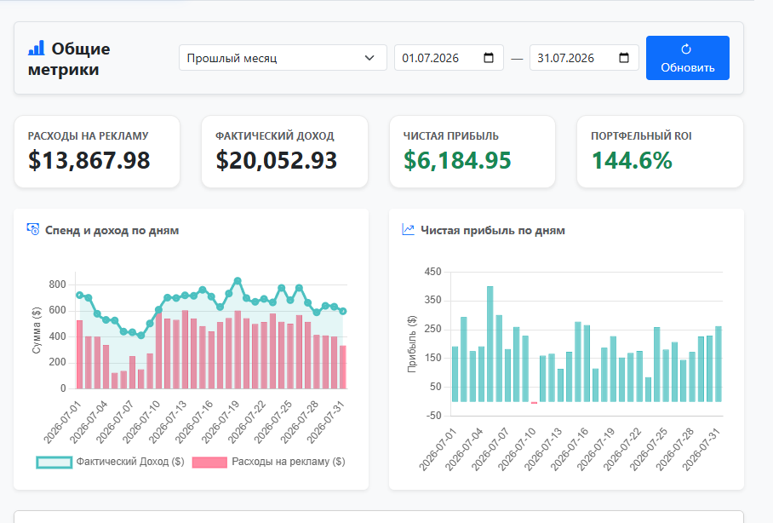Click the start date field 01.07.2026
The height and width of the screenshot is (523, 773).
[449, 58]
